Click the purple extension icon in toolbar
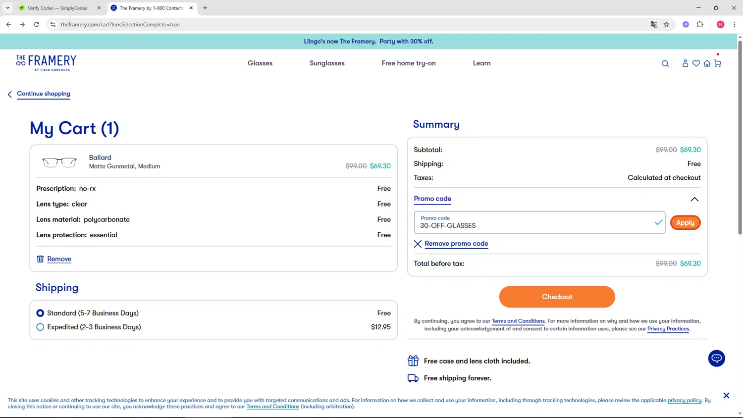The height and width of the screenshot is (418, 743). pyautogui.click(x=686, y=24)
